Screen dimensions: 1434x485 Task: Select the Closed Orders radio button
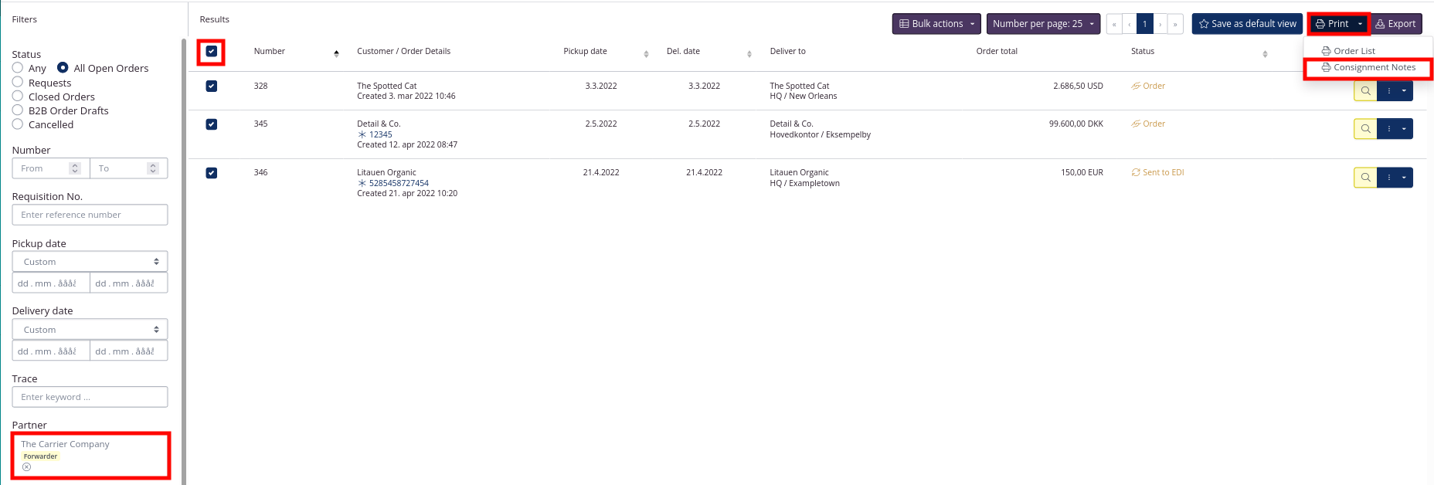[x=18, y=97]
